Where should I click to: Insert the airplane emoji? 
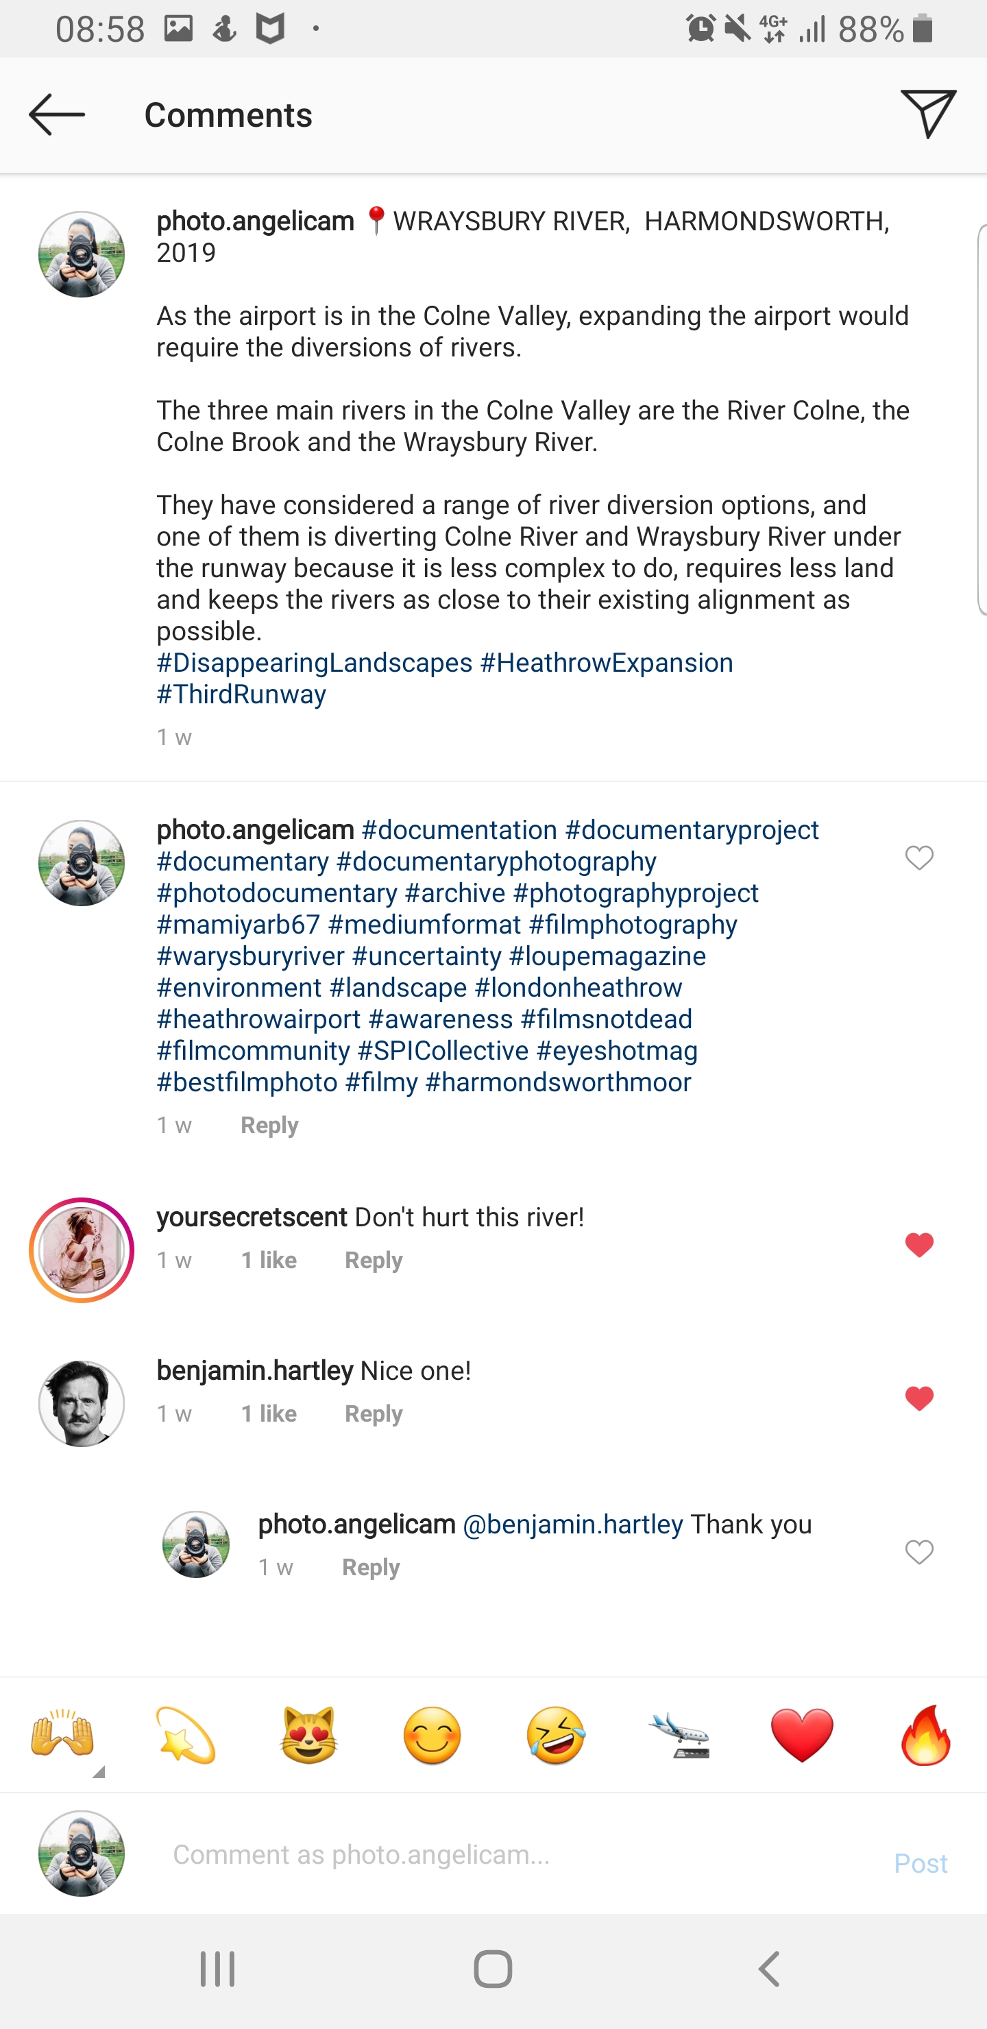679,1734
